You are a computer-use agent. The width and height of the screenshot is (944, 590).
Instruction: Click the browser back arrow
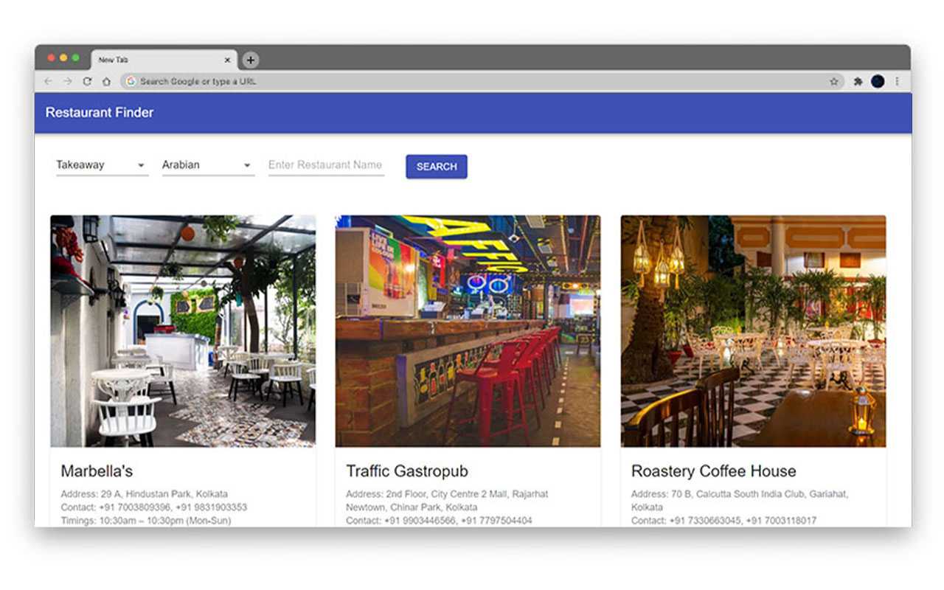49,82
